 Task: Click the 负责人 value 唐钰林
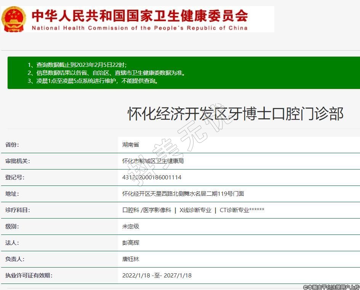tap(131, 259)
